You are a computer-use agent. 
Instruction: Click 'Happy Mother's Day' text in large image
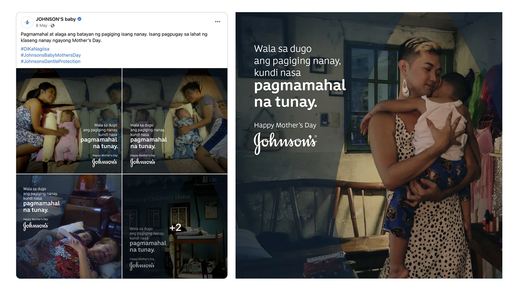[x=285, y=125]
